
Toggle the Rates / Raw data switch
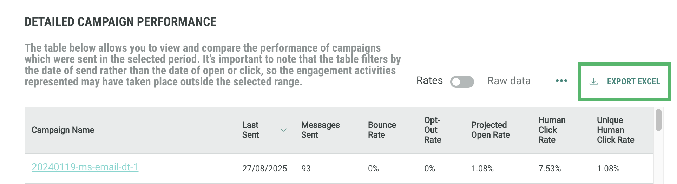[x=462, y=82]
